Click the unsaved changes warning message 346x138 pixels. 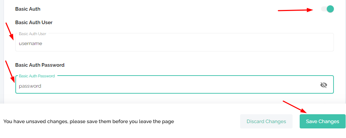(x=89, y=121)
